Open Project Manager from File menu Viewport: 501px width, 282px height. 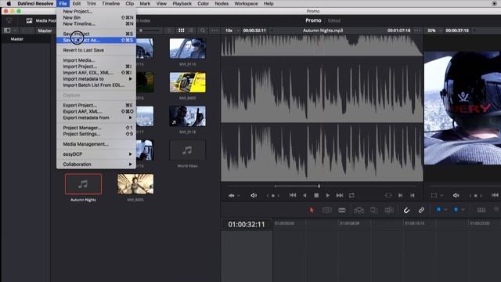pyautogui.click(x=96, y=128)
